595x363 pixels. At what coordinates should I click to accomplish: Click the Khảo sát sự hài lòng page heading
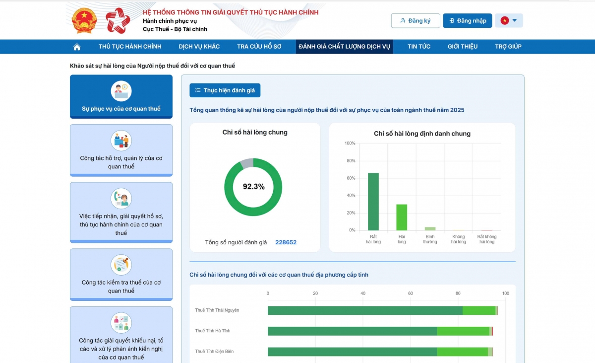pyautogui.click(x=153, y=66)
